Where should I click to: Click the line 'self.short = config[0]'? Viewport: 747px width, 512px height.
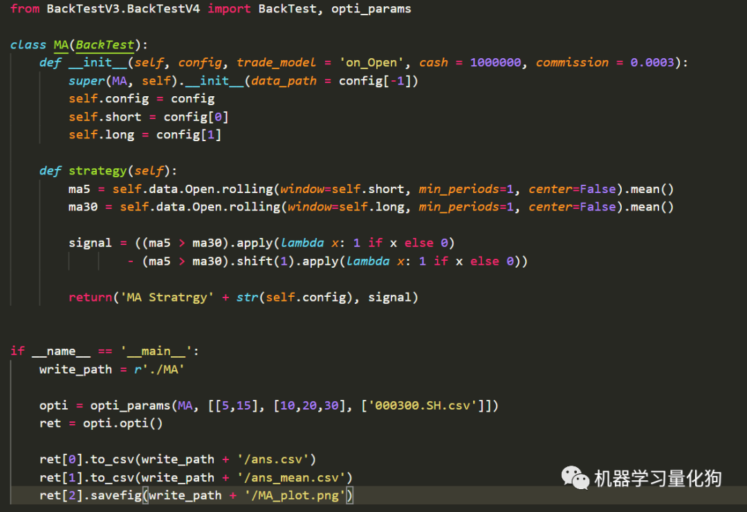149,117
